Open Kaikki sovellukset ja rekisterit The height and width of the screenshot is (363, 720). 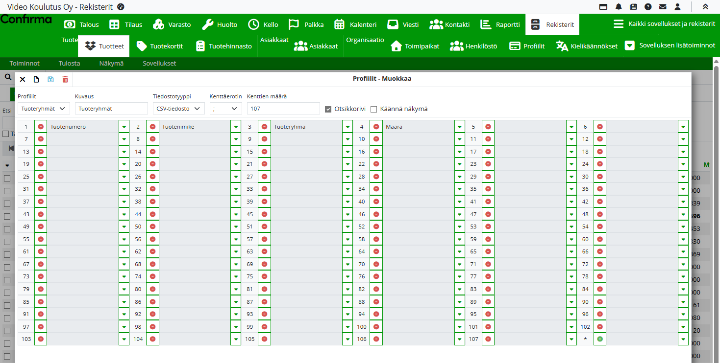(664, 24)
